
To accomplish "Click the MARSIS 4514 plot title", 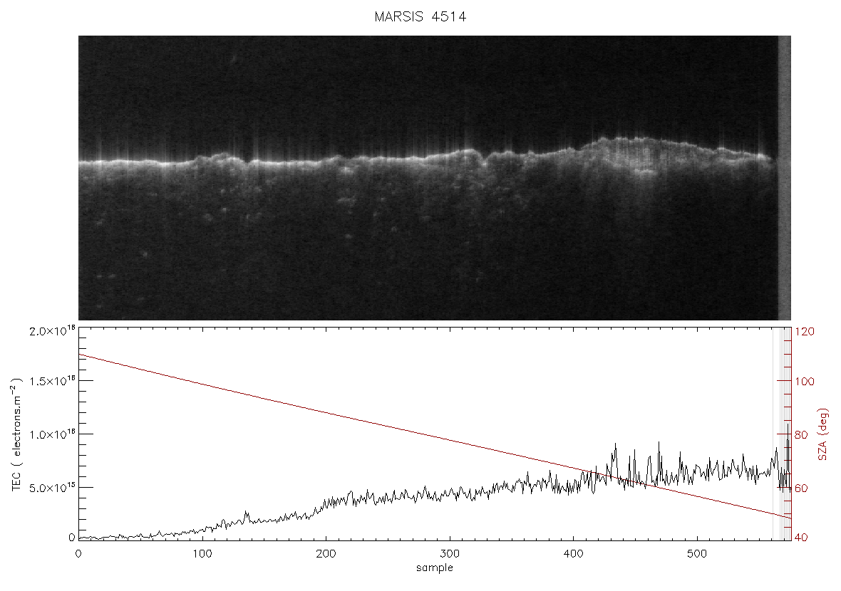I will (x=420, y=16).
